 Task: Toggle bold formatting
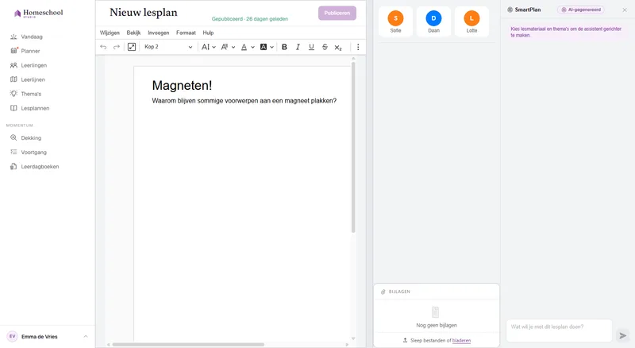pos(284,47)
